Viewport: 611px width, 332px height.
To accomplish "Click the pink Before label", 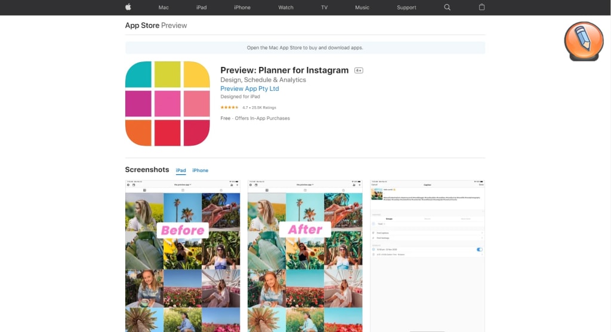I will (x=183, y=230).
